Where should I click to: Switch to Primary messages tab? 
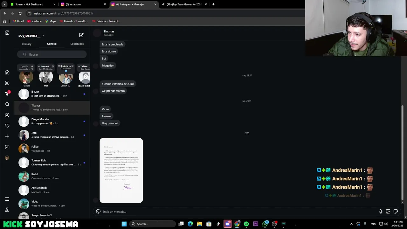pos(26,44)
